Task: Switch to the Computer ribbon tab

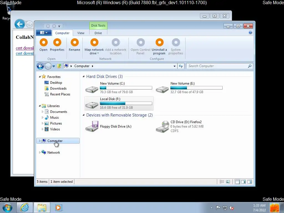Action: pyautogui.click(x=62, y=33)
